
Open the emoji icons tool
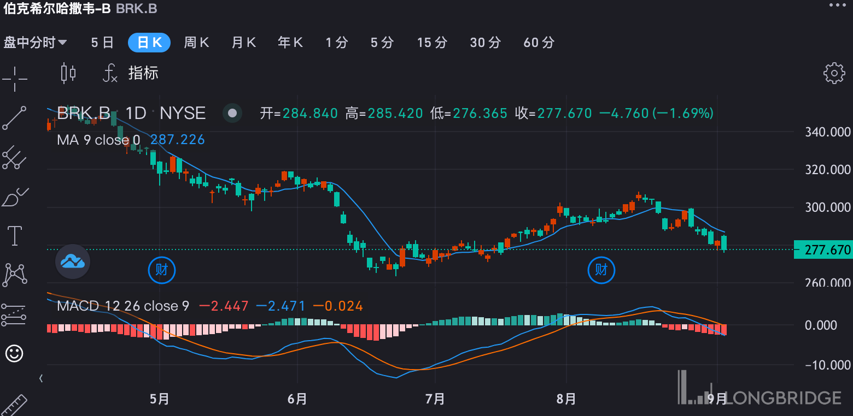coord(14,353)
